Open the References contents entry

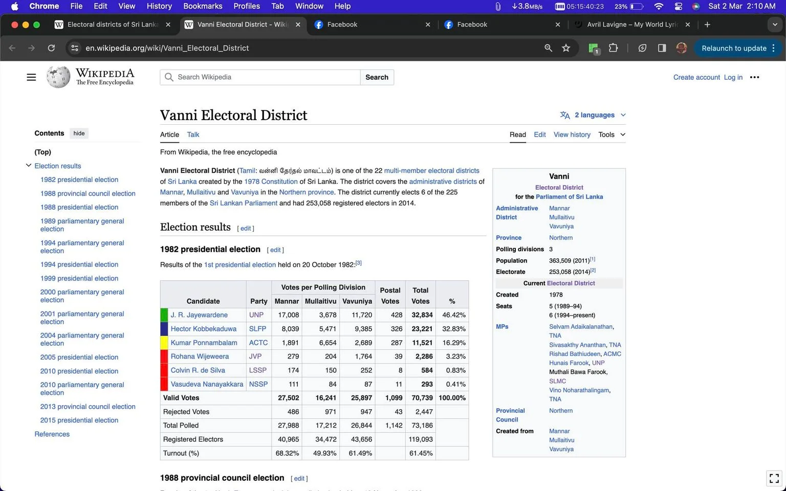click(52, 434)
